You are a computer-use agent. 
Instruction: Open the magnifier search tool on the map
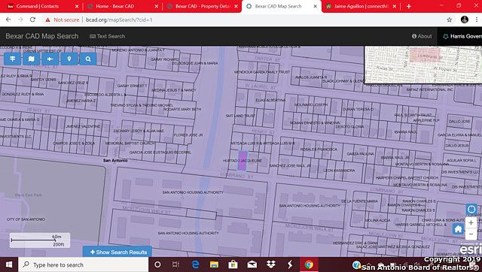pos(88,59)
